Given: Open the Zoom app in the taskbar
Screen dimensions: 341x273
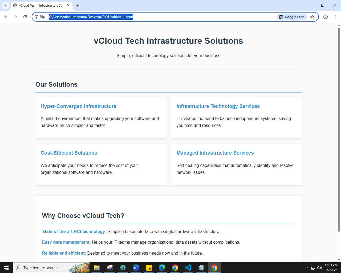Looking at the screenshot, I should (136, 268).
